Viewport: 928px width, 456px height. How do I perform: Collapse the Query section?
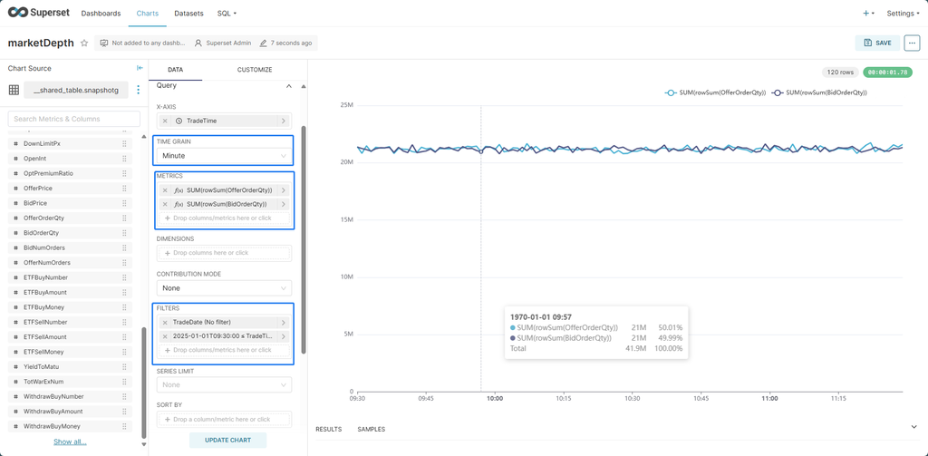point(289,86)
